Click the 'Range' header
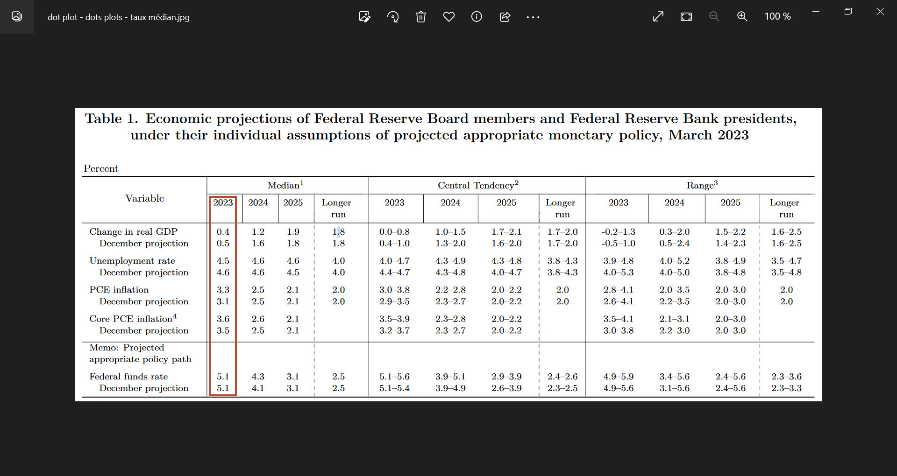This screenshot has height=476, width=897. [702, 185]
